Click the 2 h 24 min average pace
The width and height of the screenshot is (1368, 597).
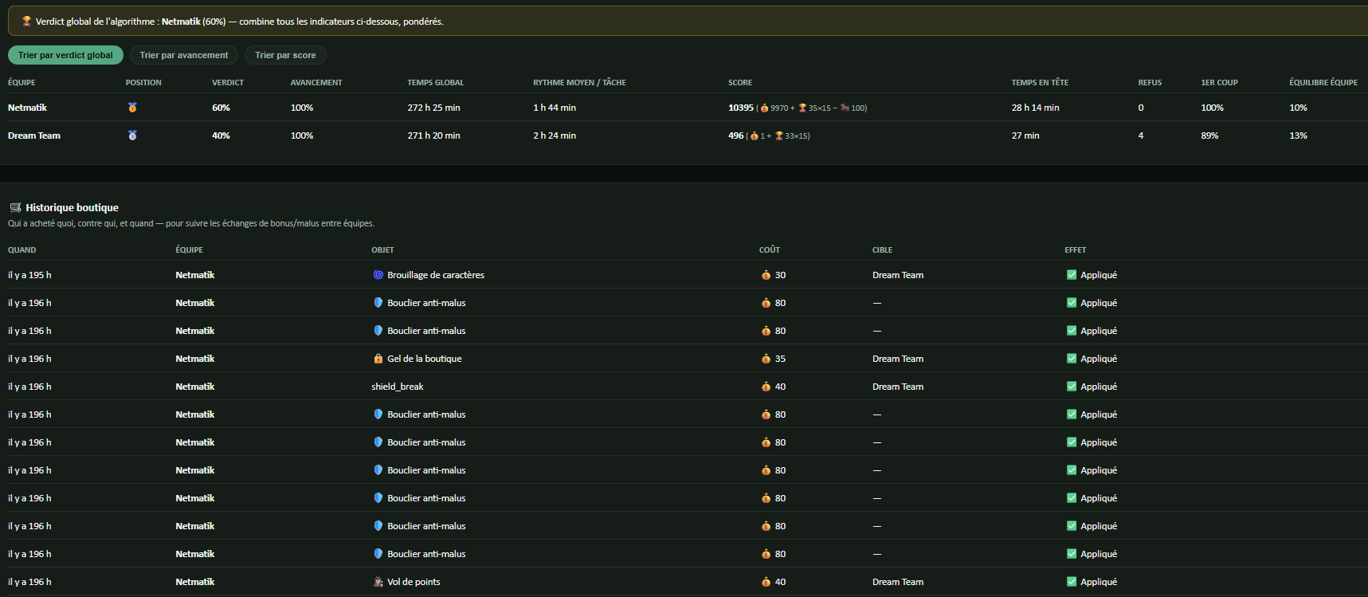(x=555, y=136)
